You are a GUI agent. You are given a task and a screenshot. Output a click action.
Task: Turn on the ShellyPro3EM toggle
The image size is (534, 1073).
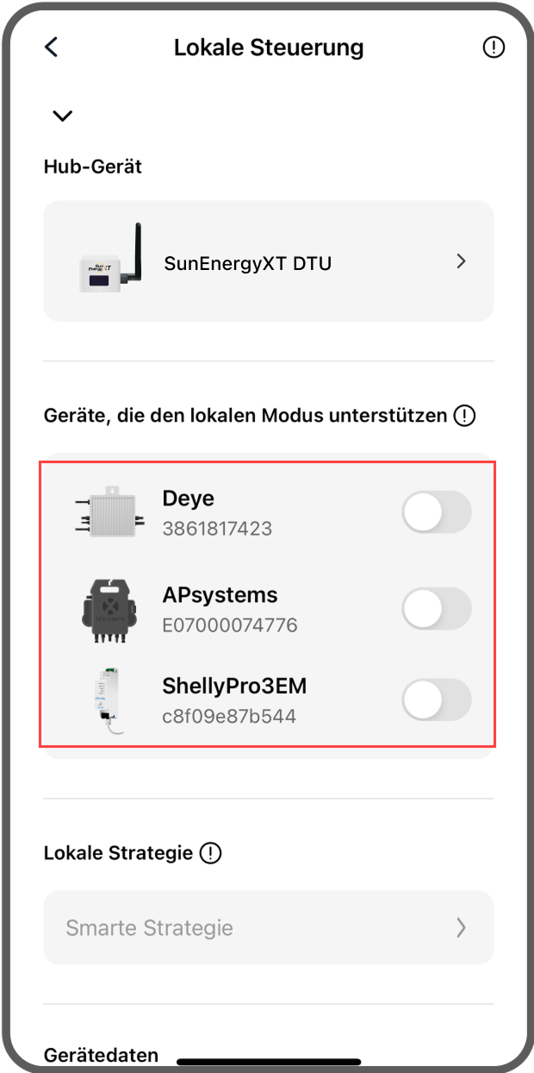(x=437, y=700)
